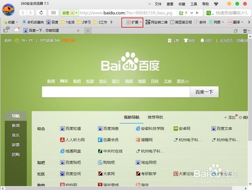The width and height of the screenshot is (252, 190).
Task: Click the 地图 link above search box
Action: [142, 81]
